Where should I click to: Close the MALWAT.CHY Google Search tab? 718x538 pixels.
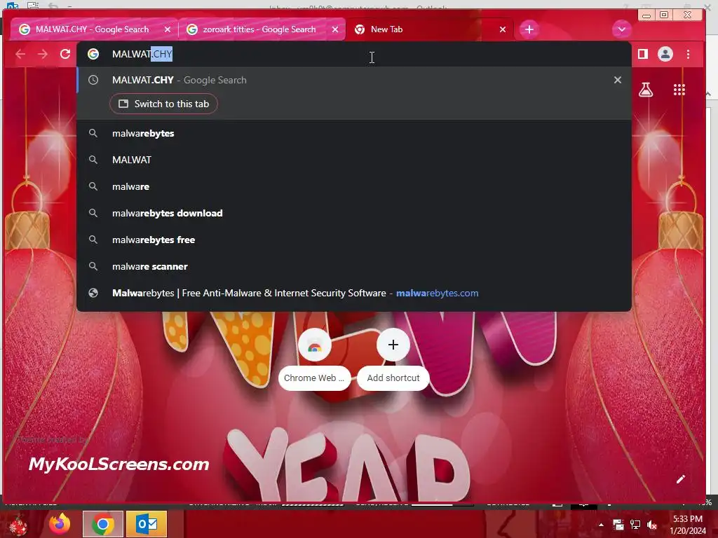point(167,29)
